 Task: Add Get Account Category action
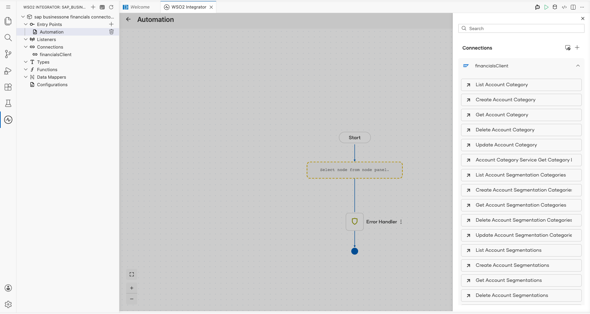tap(521, 115)
